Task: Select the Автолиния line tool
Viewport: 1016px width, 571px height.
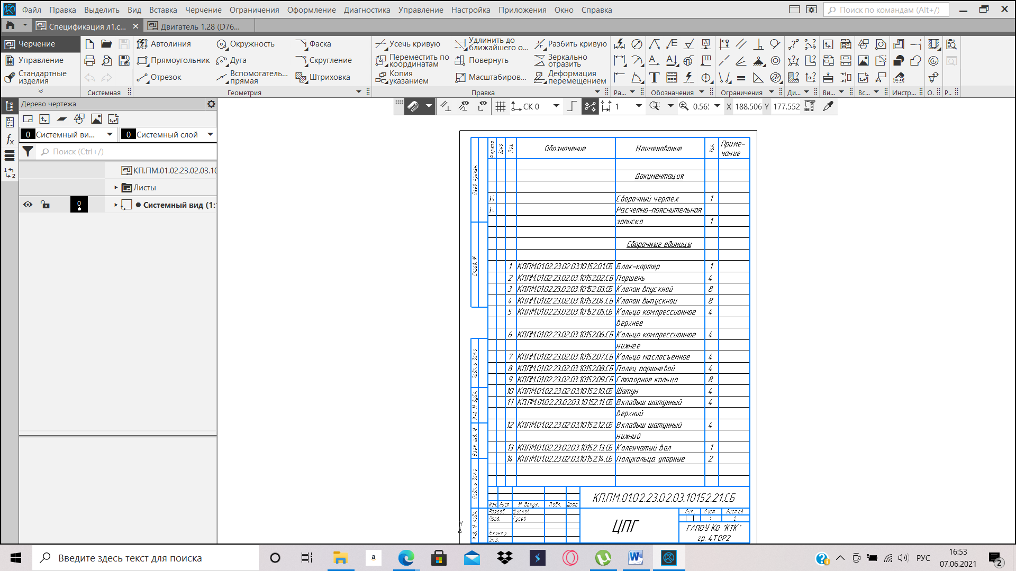Action: click(164, 44)
